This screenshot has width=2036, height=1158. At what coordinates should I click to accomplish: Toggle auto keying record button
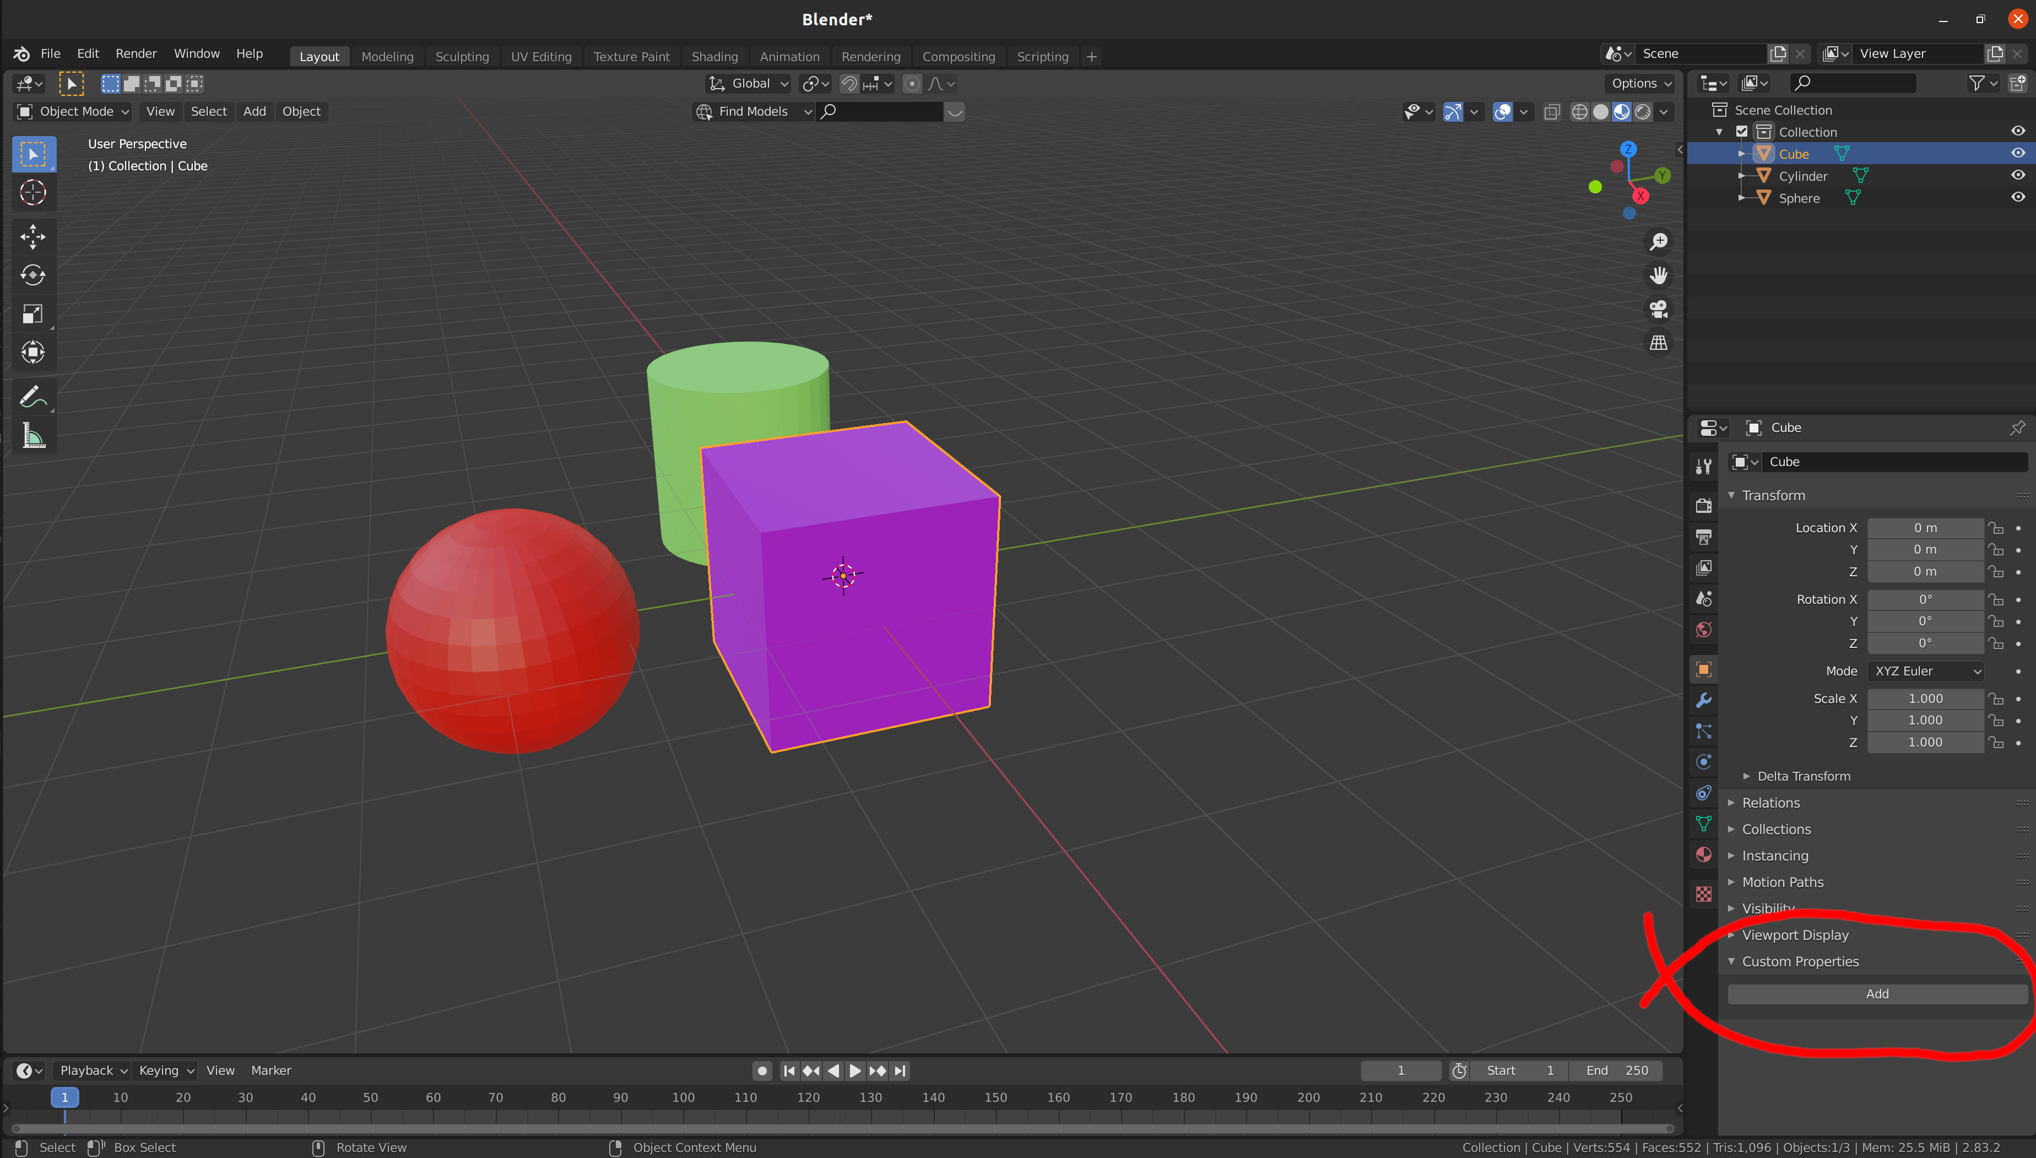(x=762, y=1070)
